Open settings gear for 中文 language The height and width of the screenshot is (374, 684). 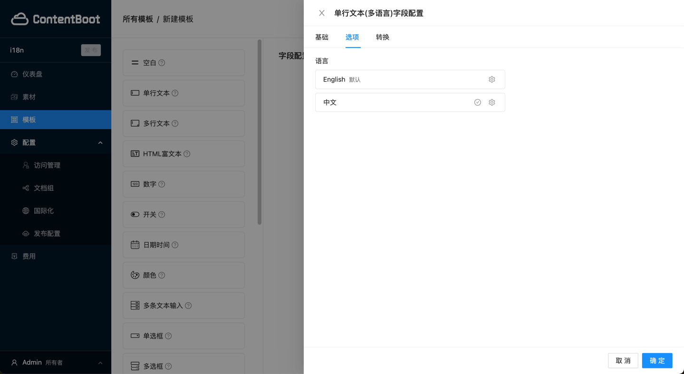coord(492,102)
